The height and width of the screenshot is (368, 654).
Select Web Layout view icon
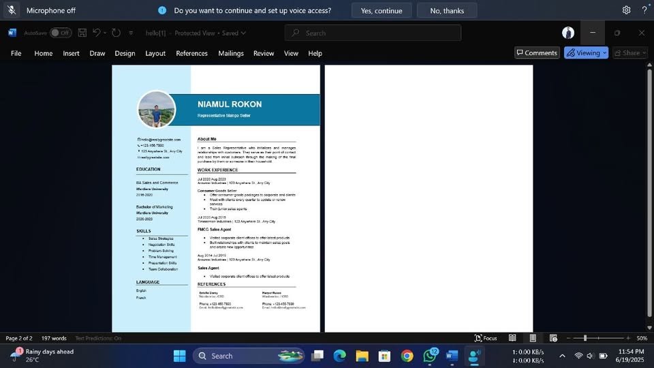point(553,338)
